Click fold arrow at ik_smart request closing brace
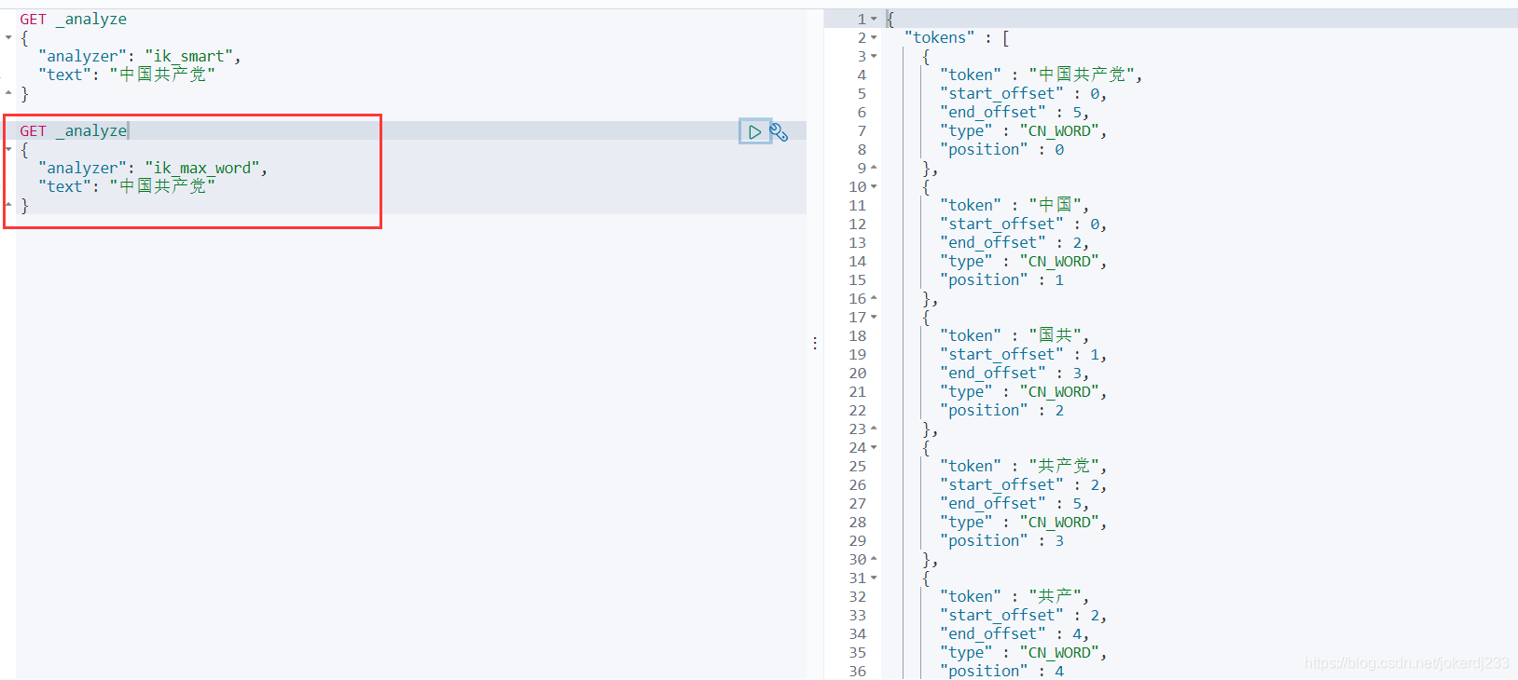This screenshot has height=680, width=1518. (8, 94)
